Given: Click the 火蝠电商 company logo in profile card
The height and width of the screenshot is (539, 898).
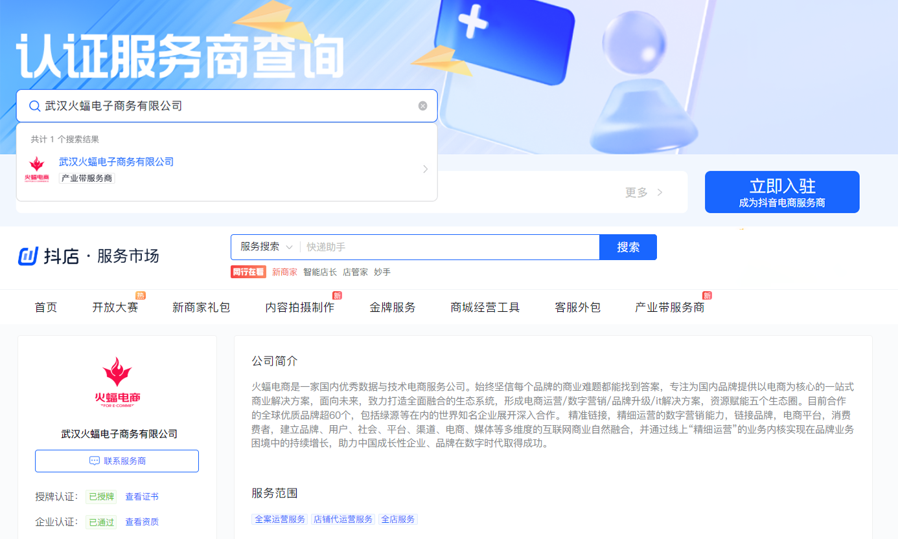Looking at the screenshot, I should point(117,382).
